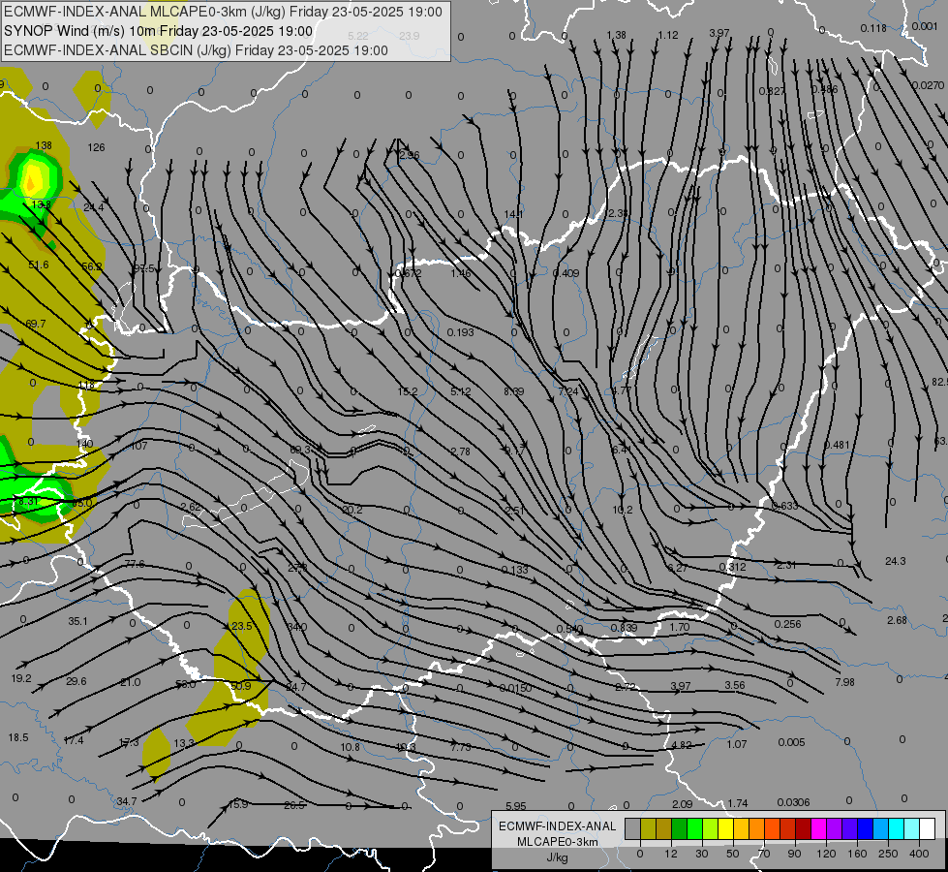Click the map value 10.8
This screenshot has width=948, height=872.
(351, 747)
